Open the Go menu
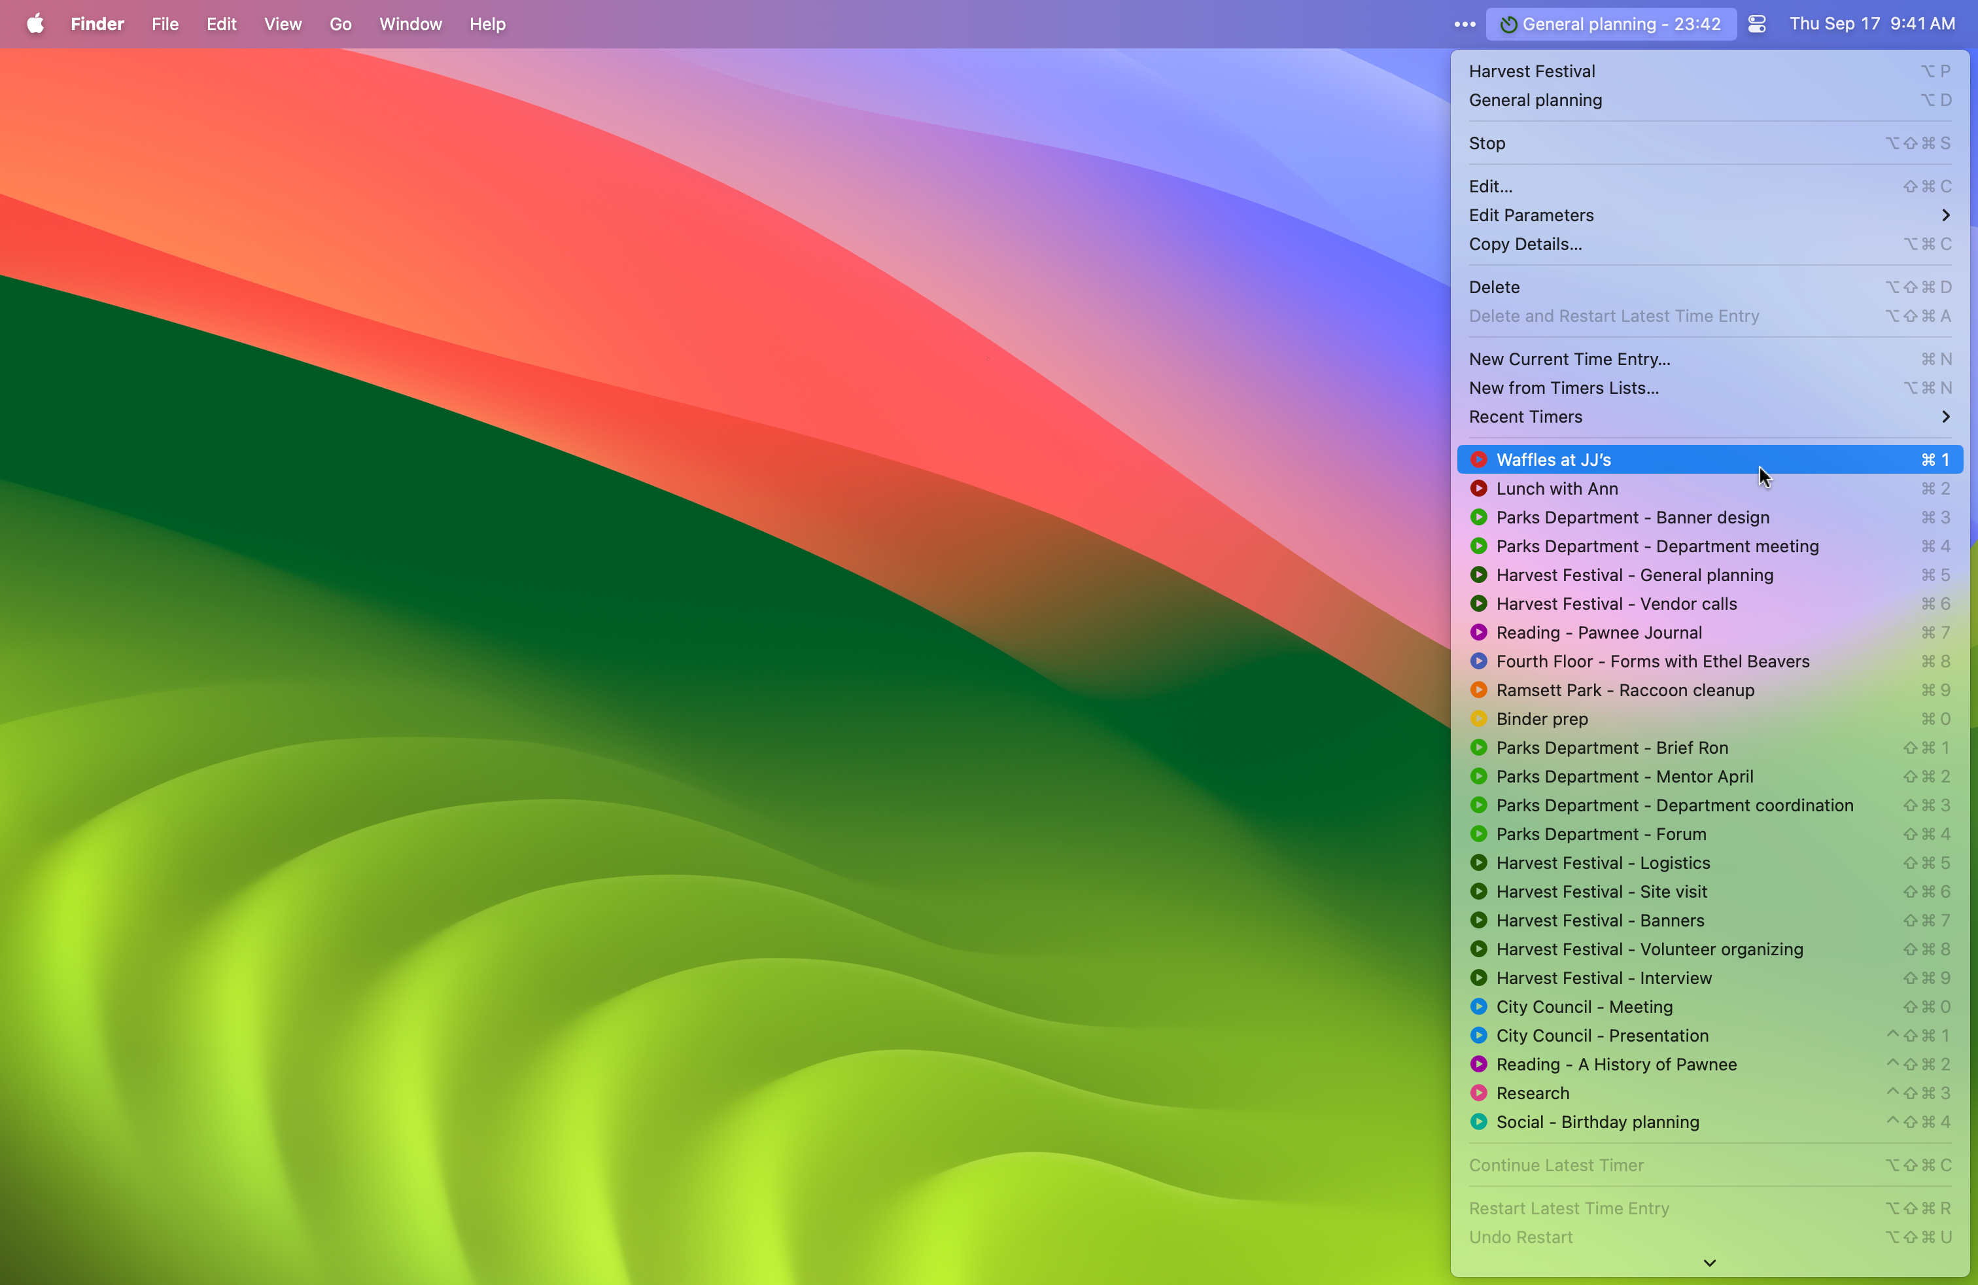The height and width of the screenshot is (1285, 1978). point(341,24)
